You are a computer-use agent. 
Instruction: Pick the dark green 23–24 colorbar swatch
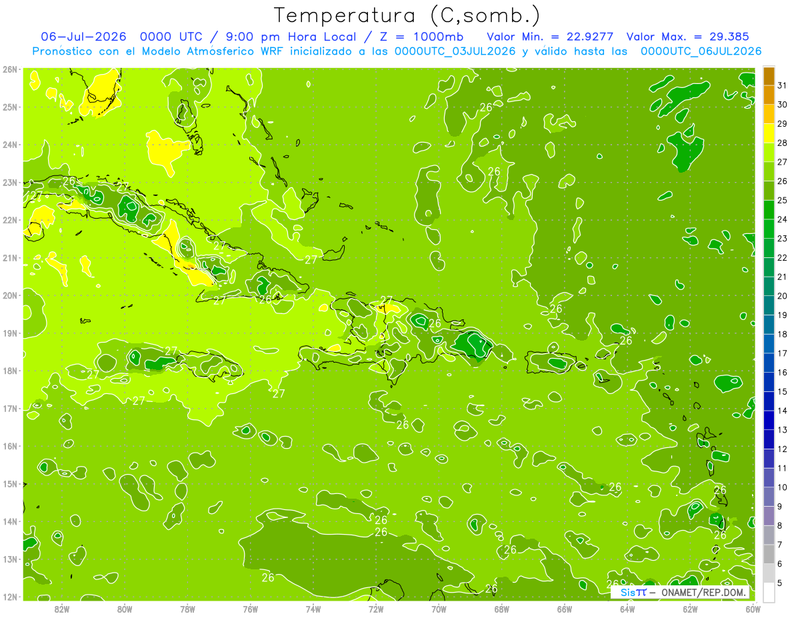[x=769, y=229]
